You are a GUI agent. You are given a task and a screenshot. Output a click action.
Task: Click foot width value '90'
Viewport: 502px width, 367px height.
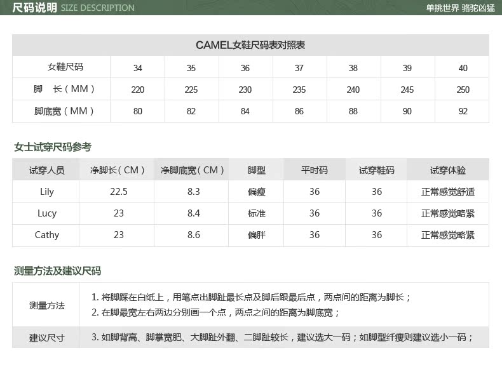click(x=407, y=111)
